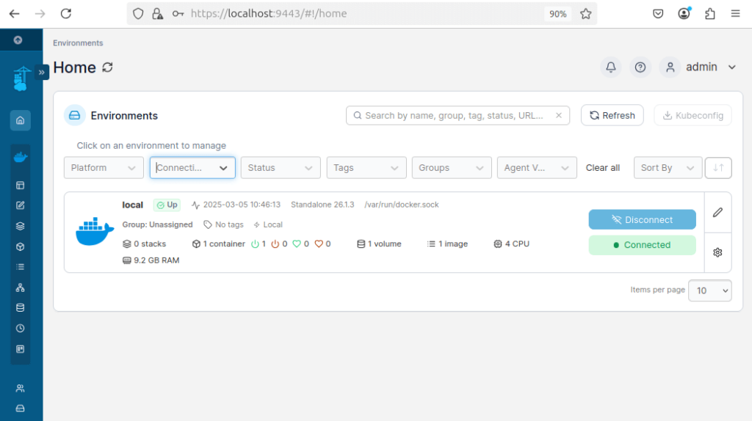The width and height of the screenshot is (752, 421).
Task: Open Networks from the sidebar icon
Action: (21, 288)
